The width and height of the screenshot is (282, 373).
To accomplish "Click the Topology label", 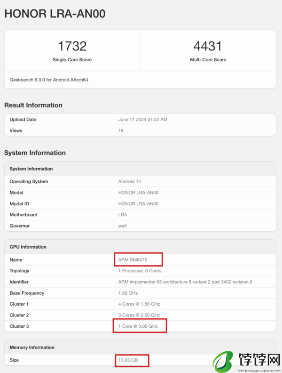I will click(x=19, y=271).
